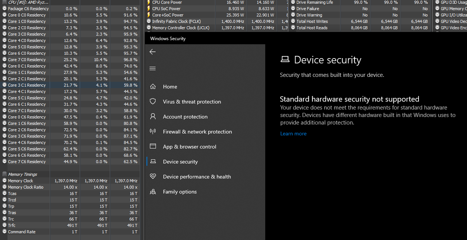467x240 pixels.
Task: Select the Family options people icon
Action: tap(153, 192)
